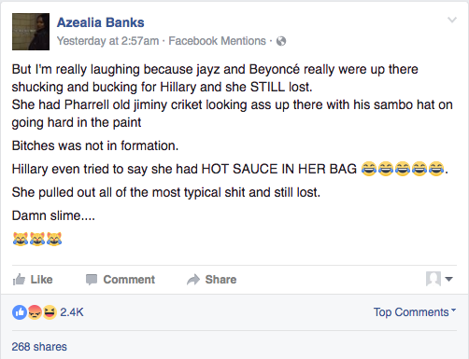
Task: Click the posting-as profile silhouette icon
Action: [x=433, y=279]
